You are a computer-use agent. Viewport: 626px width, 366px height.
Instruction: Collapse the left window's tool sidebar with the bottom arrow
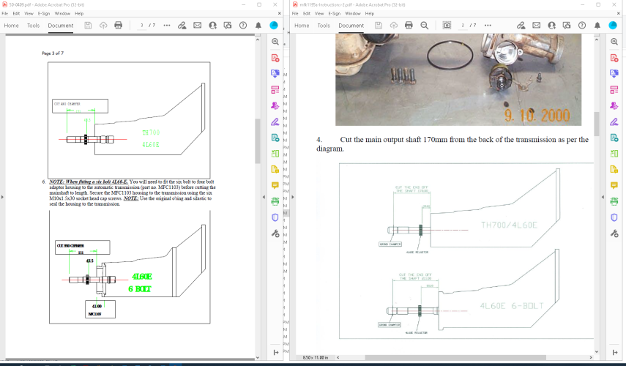(x=276, y=352)
